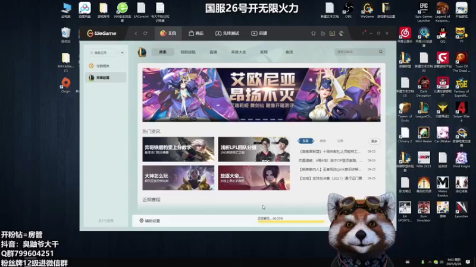Launch QQ from the desktop
The width and height of the screenshot is (476, 267).
tap(443, 35)
